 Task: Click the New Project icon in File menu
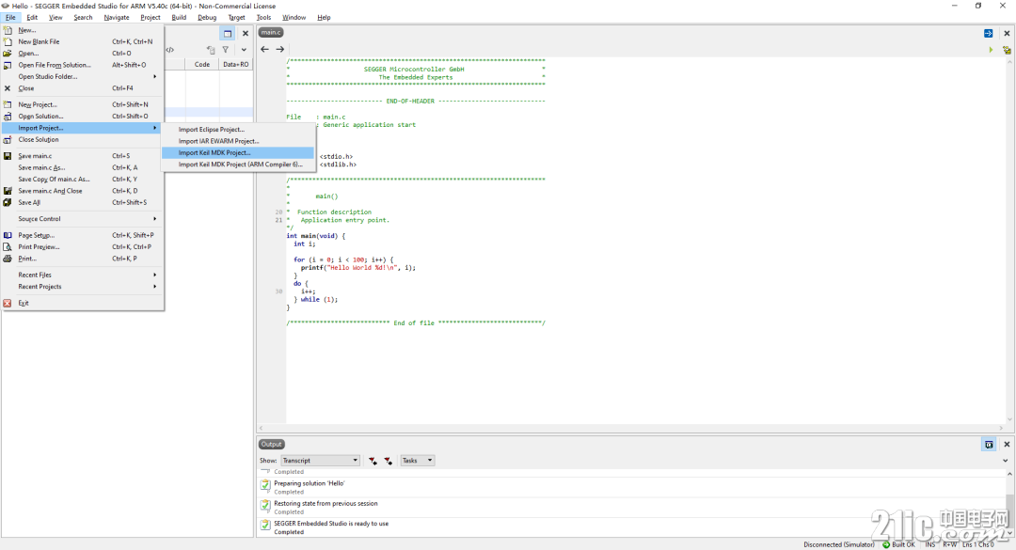tap(8, 104)
